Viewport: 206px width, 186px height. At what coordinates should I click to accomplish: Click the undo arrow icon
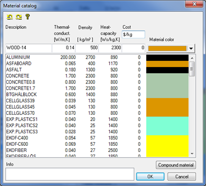point(10,17)
